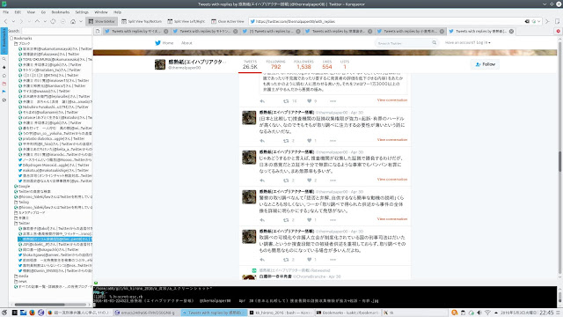Open the Twilog bookmark folder
The width and height of the screenshot is (563, 317).
tap(24, 203)
